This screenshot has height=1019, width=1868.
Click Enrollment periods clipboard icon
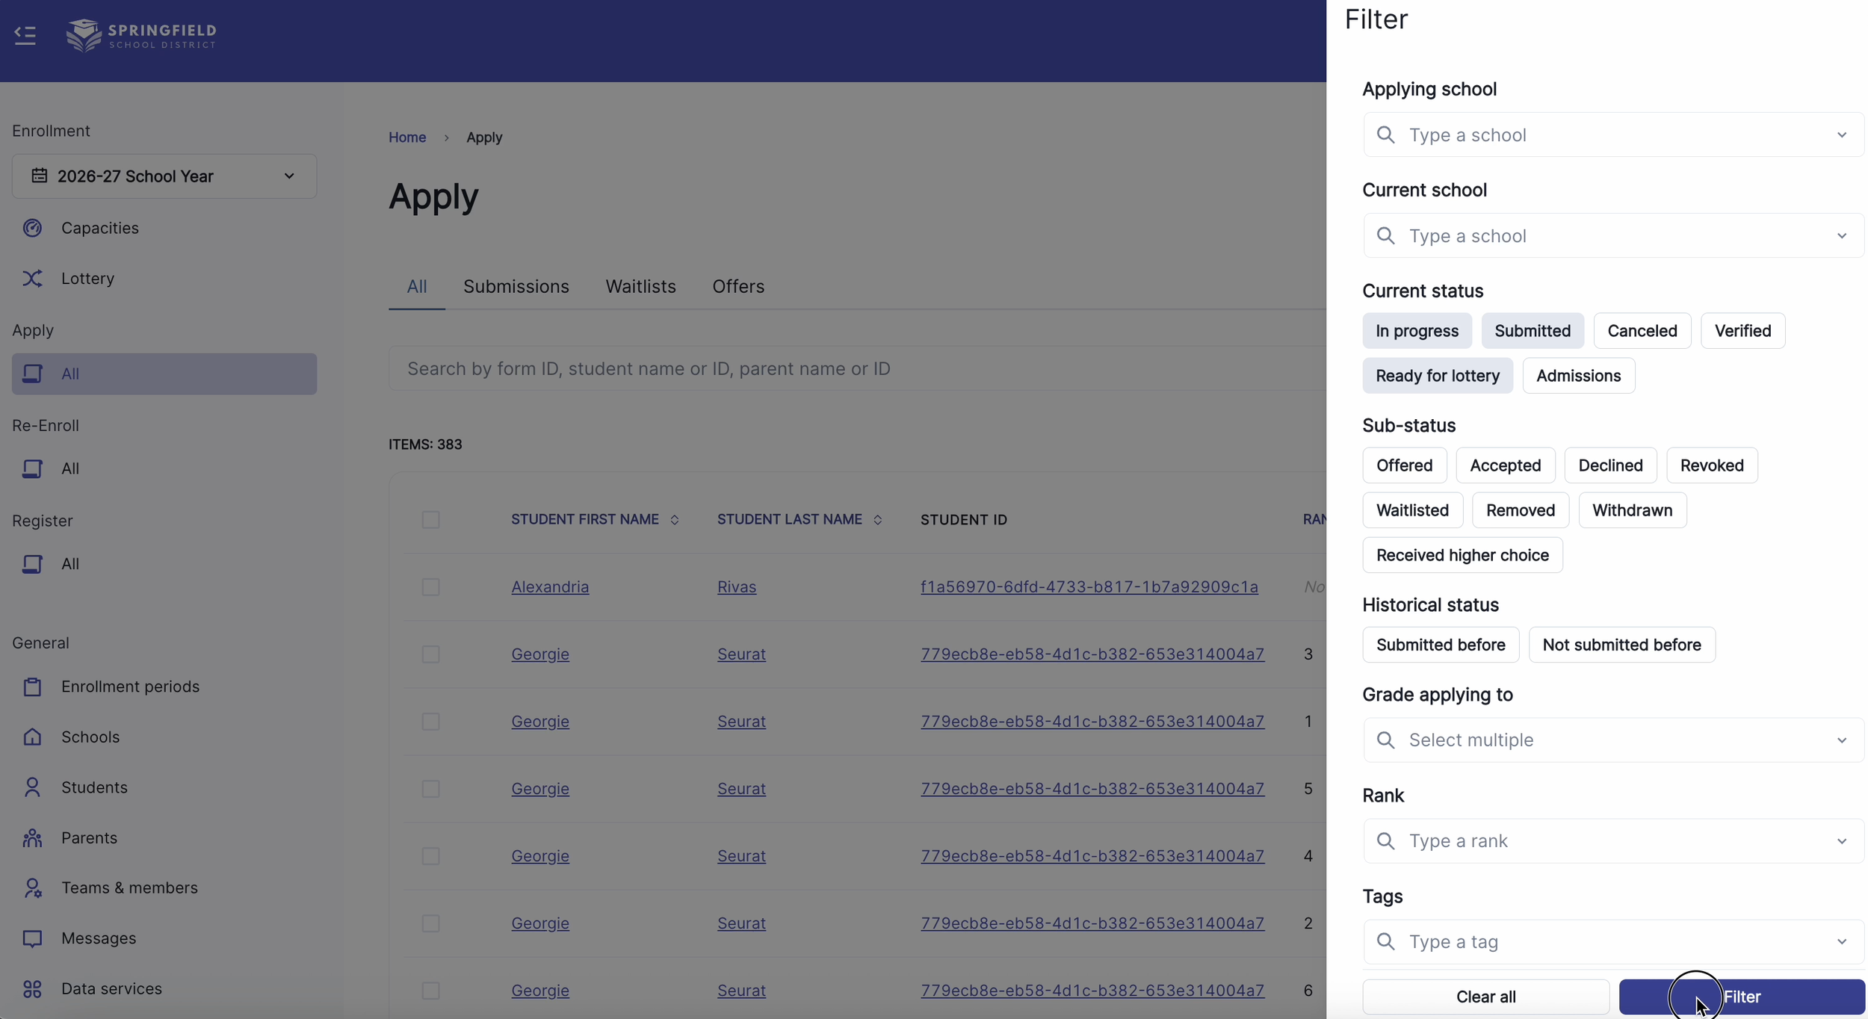(32, 687)
